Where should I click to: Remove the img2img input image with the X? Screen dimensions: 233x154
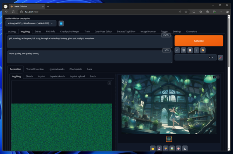[109, 83]
